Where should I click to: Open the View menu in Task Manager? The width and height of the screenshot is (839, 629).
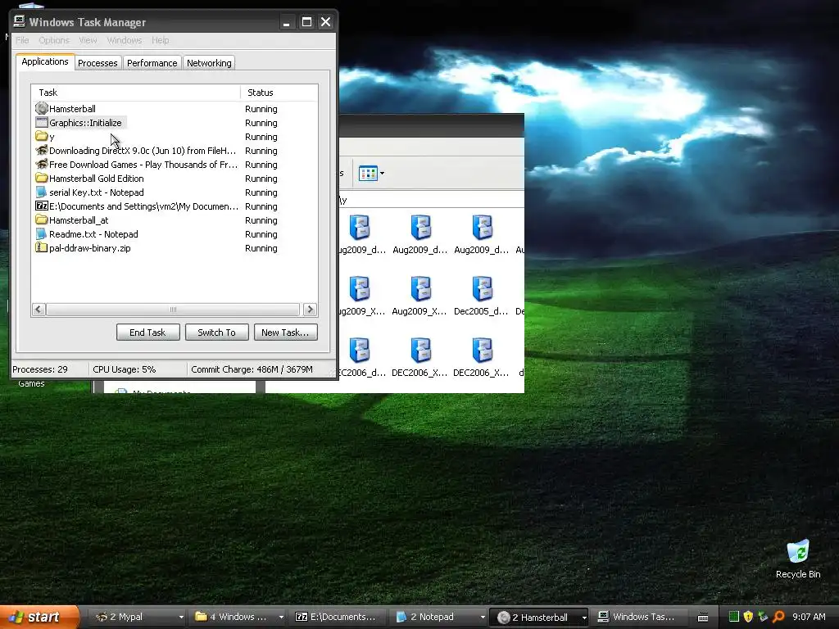coord(88,40)
